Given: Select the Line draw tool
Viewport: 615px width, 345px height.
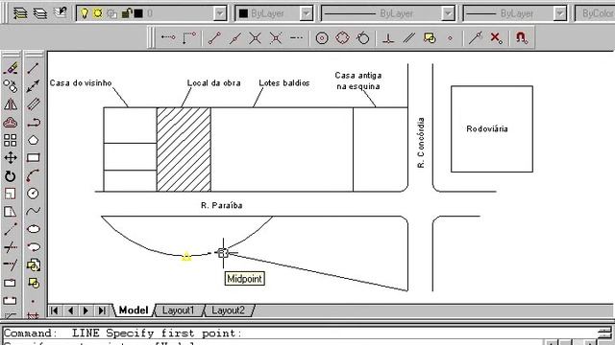Looking at the screenshot, I should coord(34,68).
